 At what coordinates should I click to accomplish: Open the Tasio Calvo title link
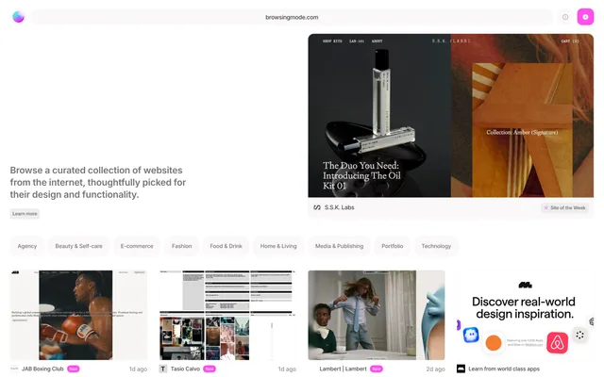(185, 369)
